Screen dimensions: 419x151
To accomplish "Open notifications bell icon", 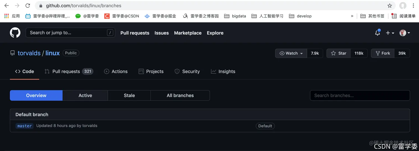I will [377, 33].
